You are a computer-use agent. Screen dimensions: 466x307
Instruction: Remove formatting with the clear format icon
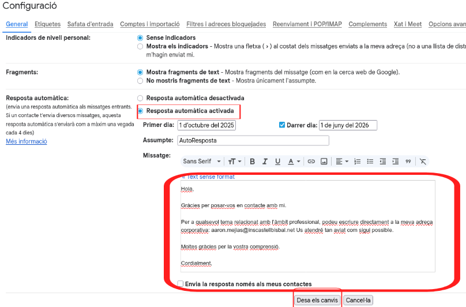click(x=423, y=162)
